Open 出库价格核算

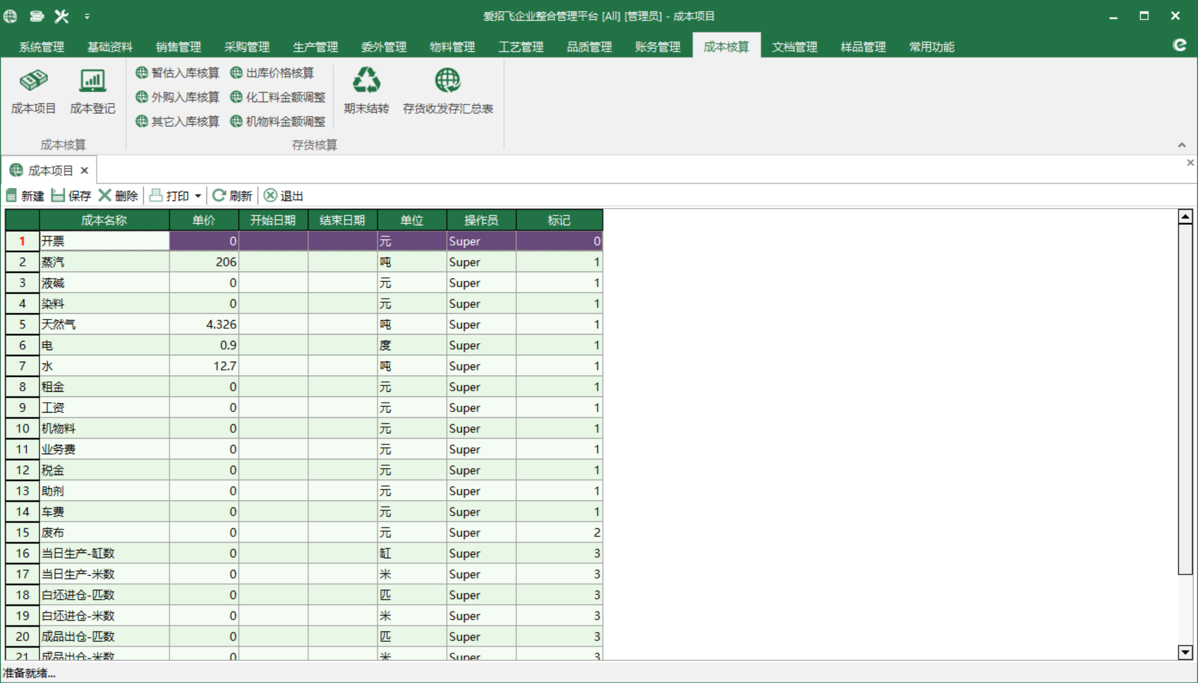[x=272, y=73]
